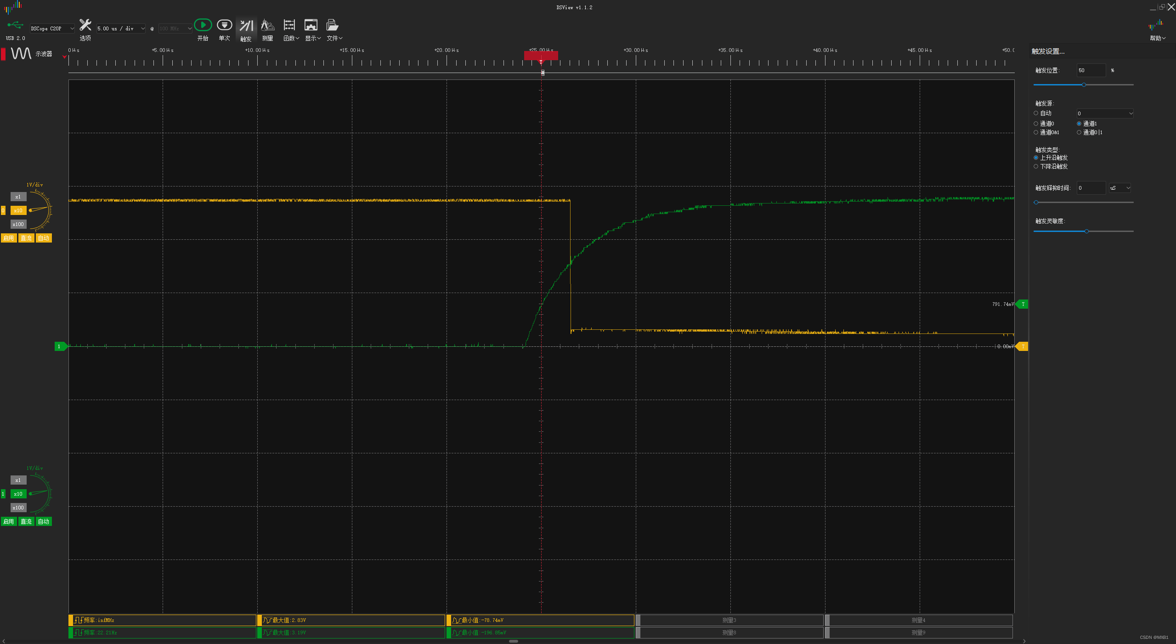1176x644 pixels.
Task: Click the trigger position percent input field
Action: pos(1091,70)
